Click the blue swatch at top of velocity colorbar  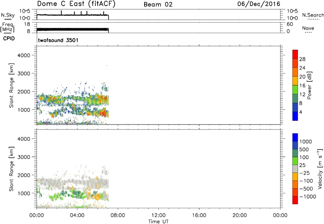tap(295, 137)
